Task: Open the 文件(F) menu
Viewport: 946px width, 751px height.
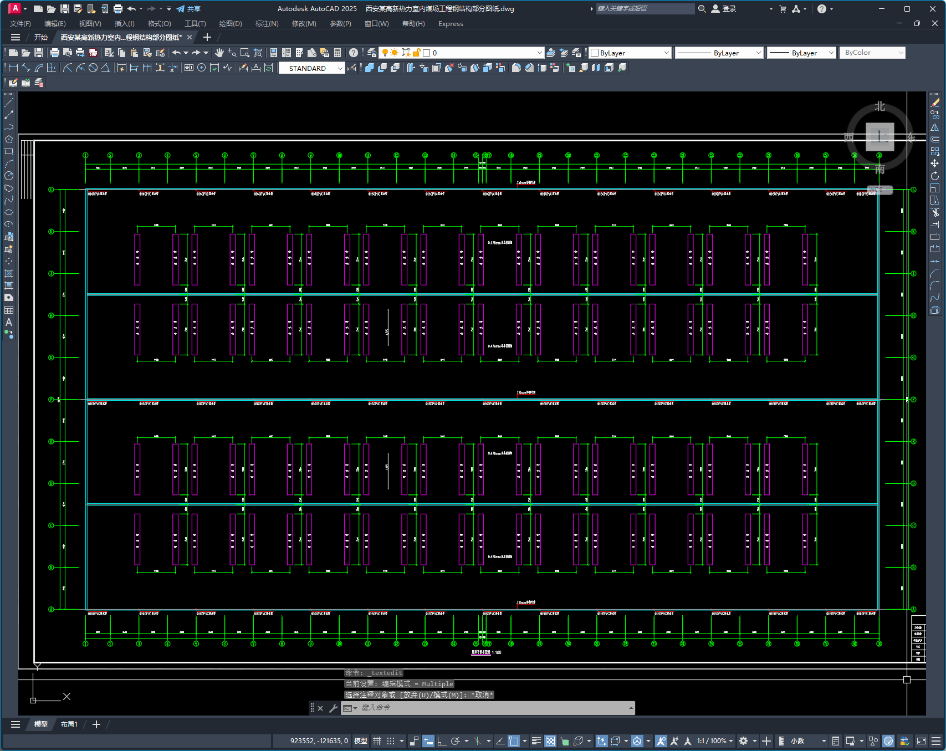Action: [21, 24]
